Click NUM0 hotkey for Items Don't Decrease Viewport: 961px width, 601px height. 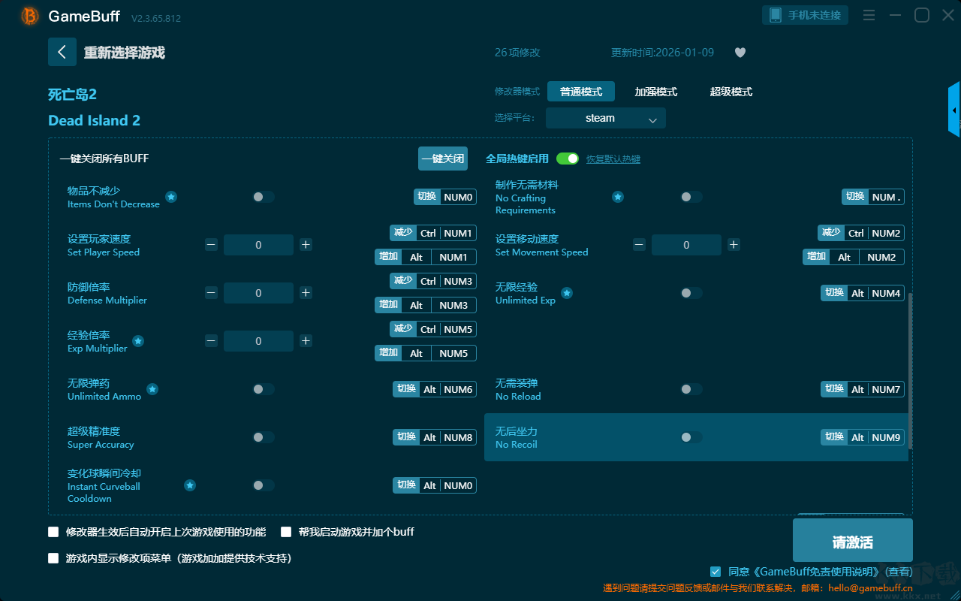click(445, 197)
